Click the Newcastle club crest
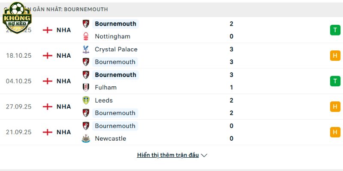Viewport: 343px width, 171px height. pos(86,139)
